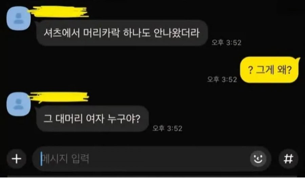Open profile avatar above the 셔츠에서 message
The width and height of the screenshot is (305, 178).
tap(19, 19)
